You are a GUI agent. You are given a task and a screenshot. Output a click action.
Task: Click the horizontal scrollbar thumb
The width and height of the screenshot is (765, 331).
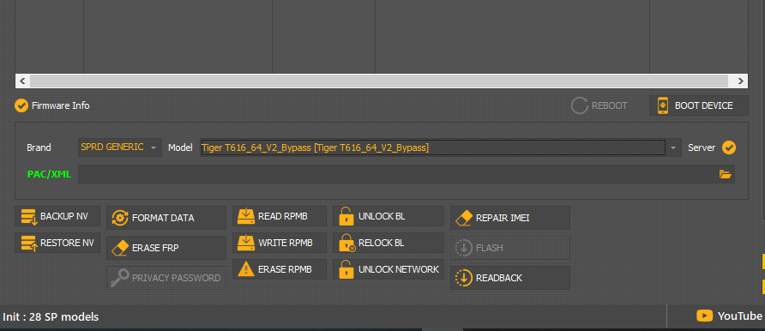point(379,81)
